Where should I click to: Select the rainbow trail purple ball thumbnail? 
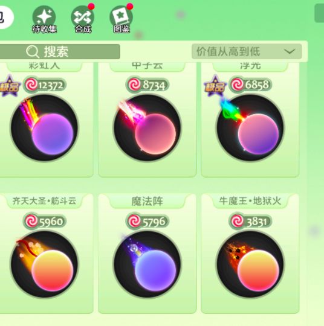pyautogui.click(x=44, y=127)
